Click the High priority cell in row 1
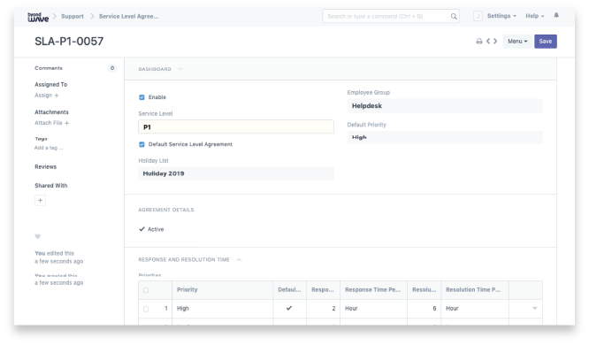The image size is (589, 345). click(x=222, y=309)
